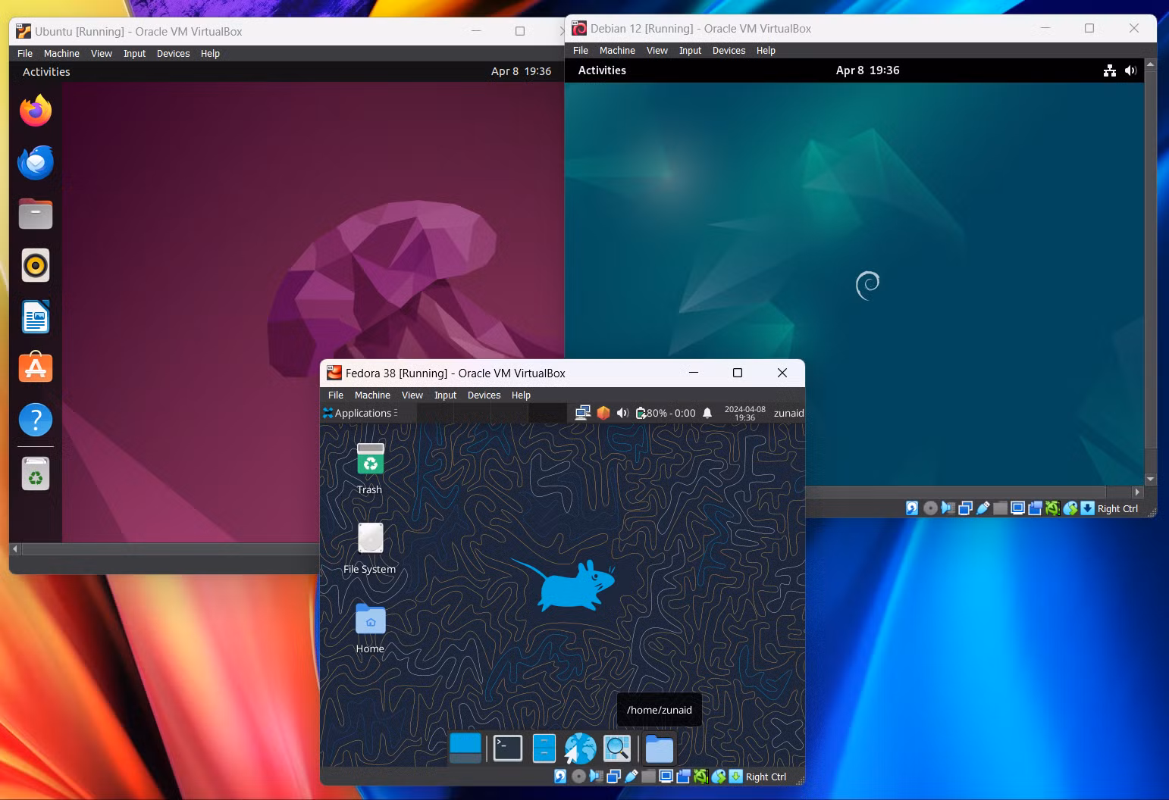Open Firefox in the Ubuntu dock
The image size is (1169, 800).
(x=36, y=111)
